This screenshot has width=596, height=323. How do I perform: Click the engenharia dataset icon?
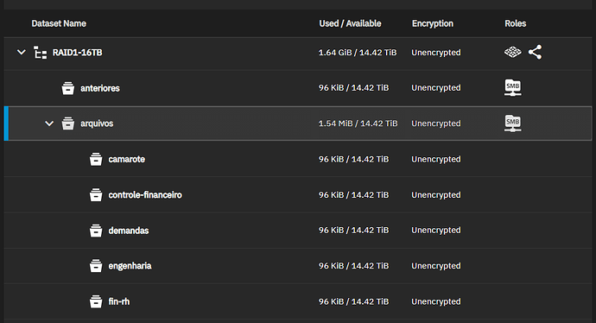point(96,266)
